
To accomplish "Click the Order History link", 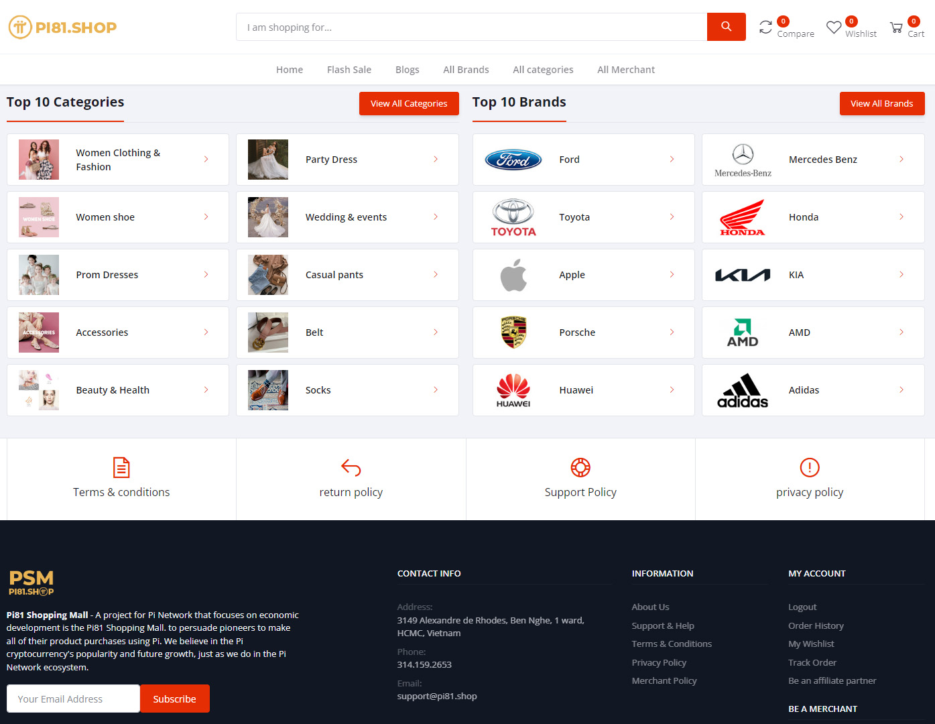I will coord(816,626).
